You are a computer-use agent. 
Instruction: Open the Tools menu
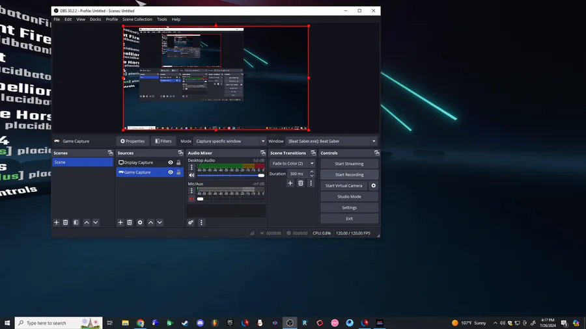tap(162, 20)
